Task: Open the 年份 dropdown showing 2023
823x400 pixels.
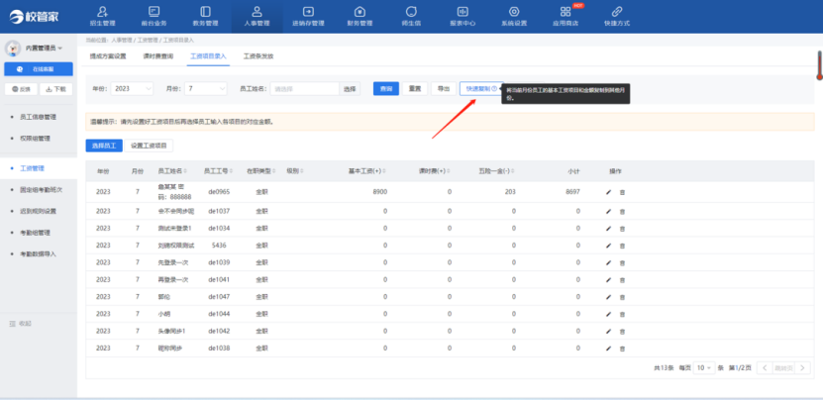Action: [132, 89]
